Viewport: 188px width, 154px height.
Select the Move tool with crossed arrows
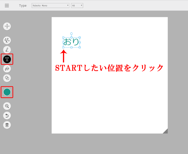click(x=7, y=26)
